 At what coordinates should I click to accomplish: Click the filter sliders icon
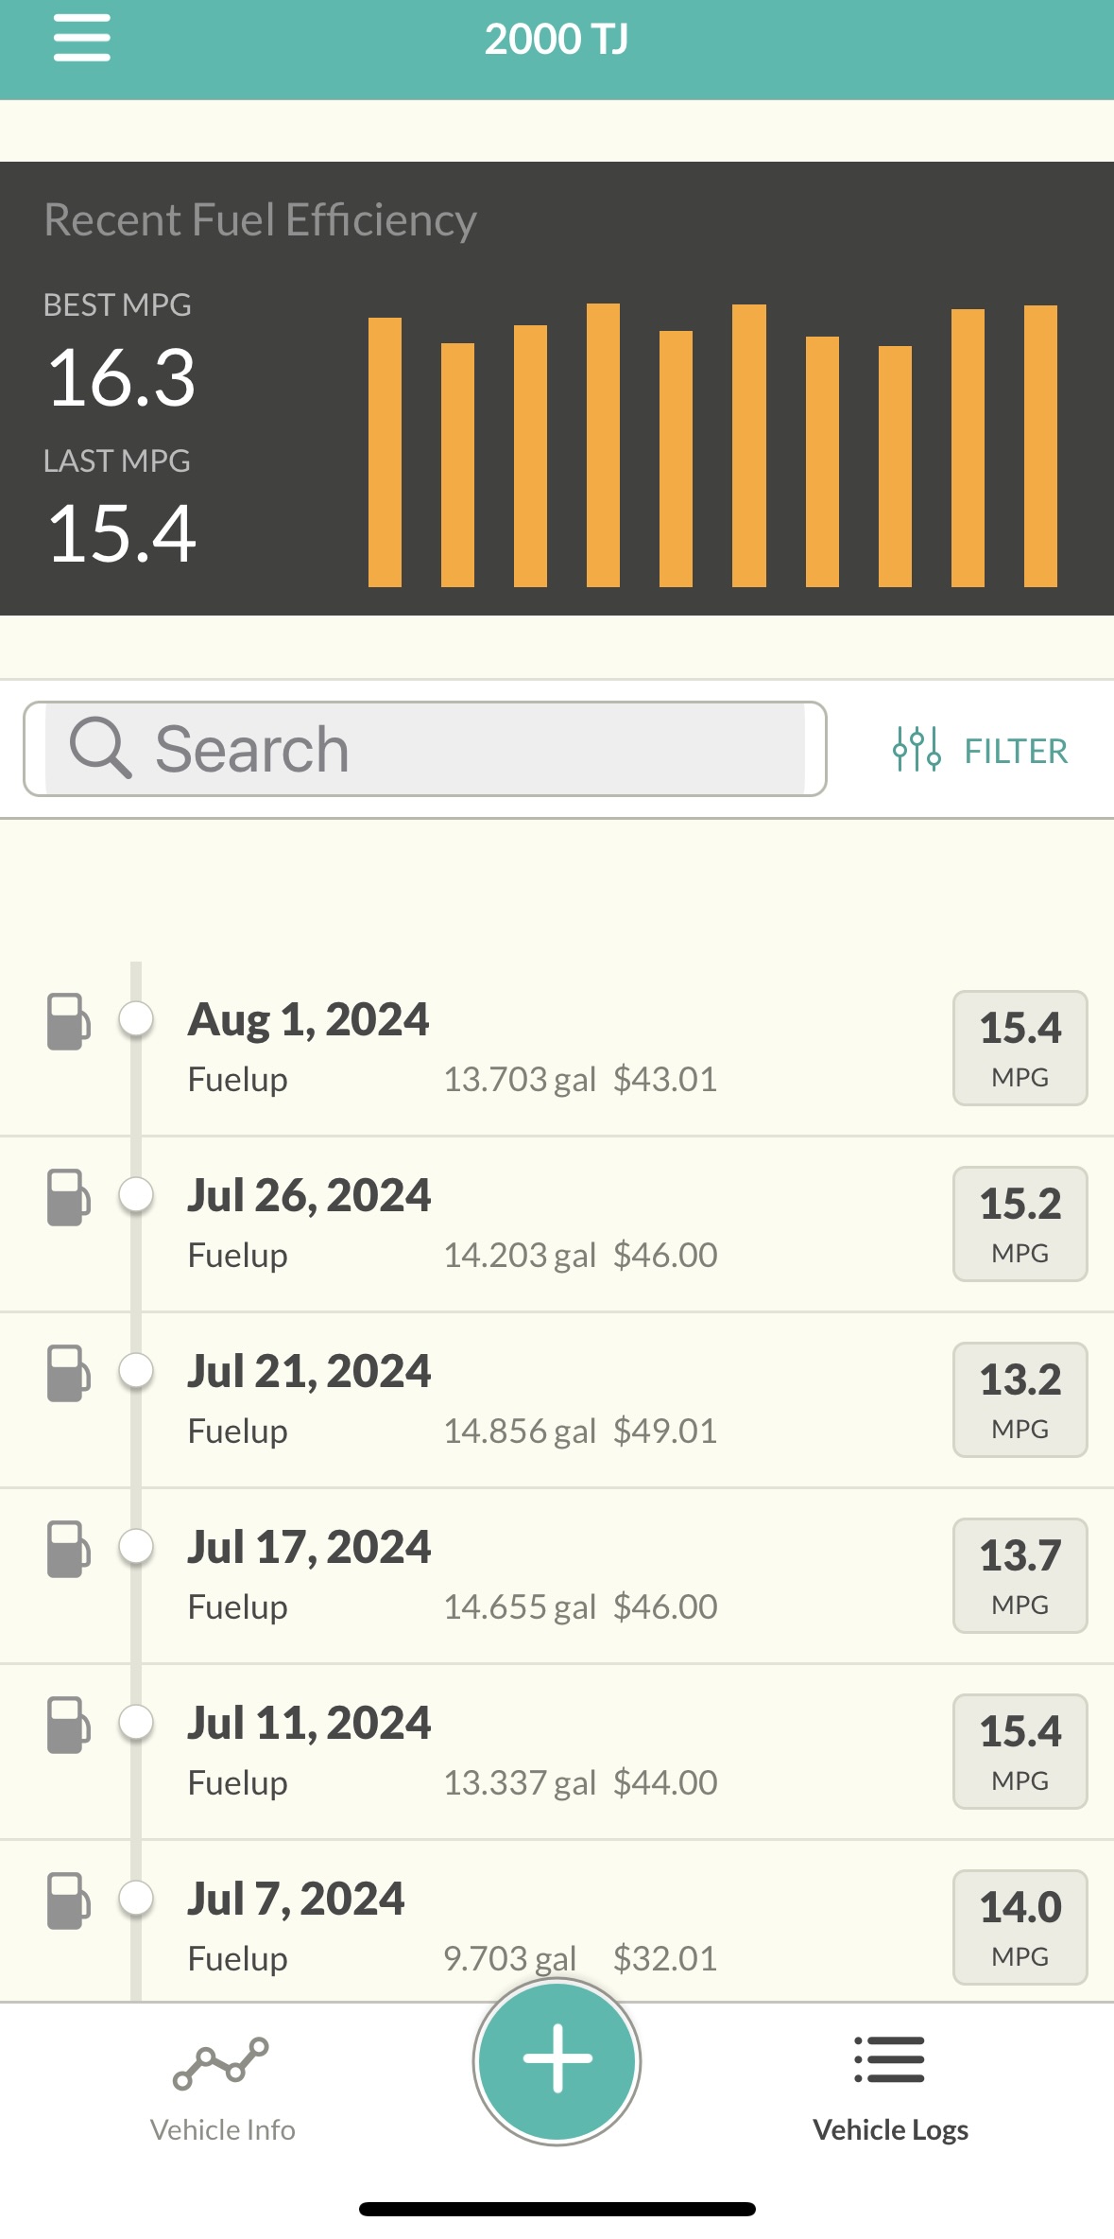pos(916,750)
